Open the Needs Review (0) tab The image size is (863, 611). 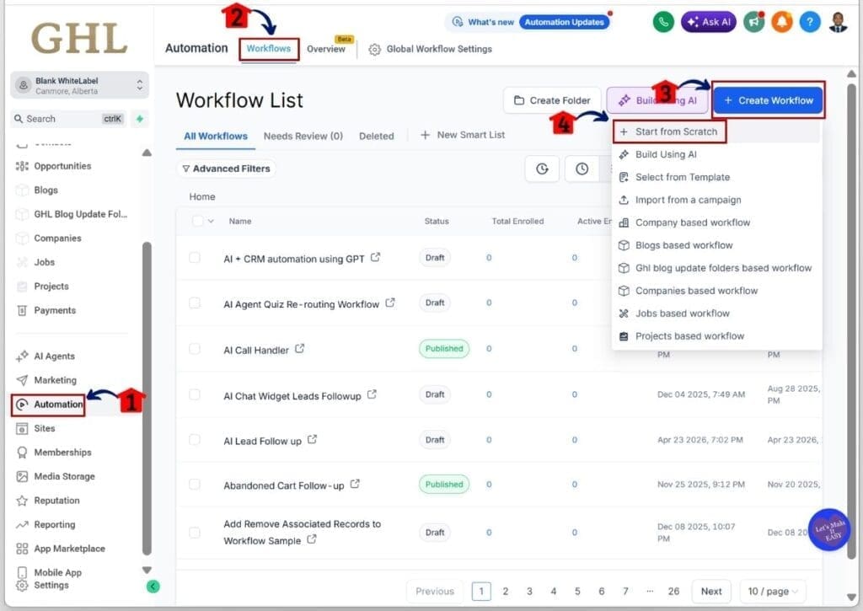[303, 136]
